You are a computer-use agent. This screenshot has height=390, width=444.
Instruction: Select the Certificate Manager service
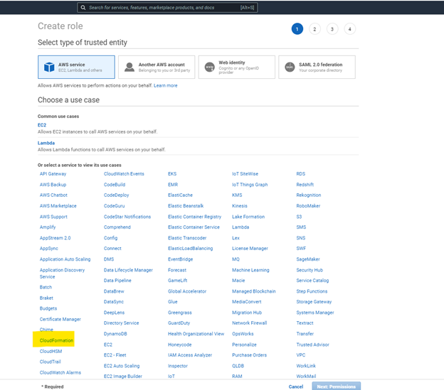pos(60,319)
